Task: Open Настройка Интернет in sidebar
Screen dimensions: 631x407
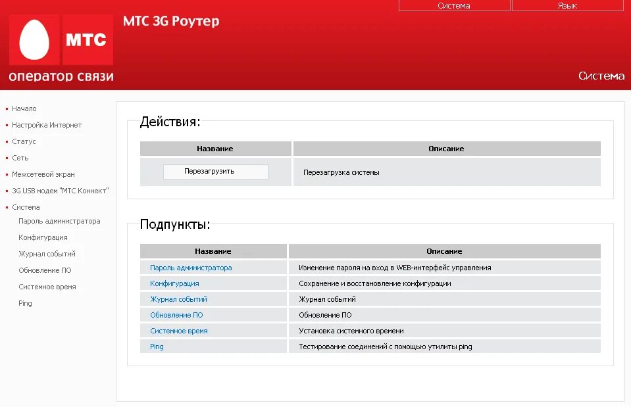Action: pyautogui.click(x=47, y=125)
